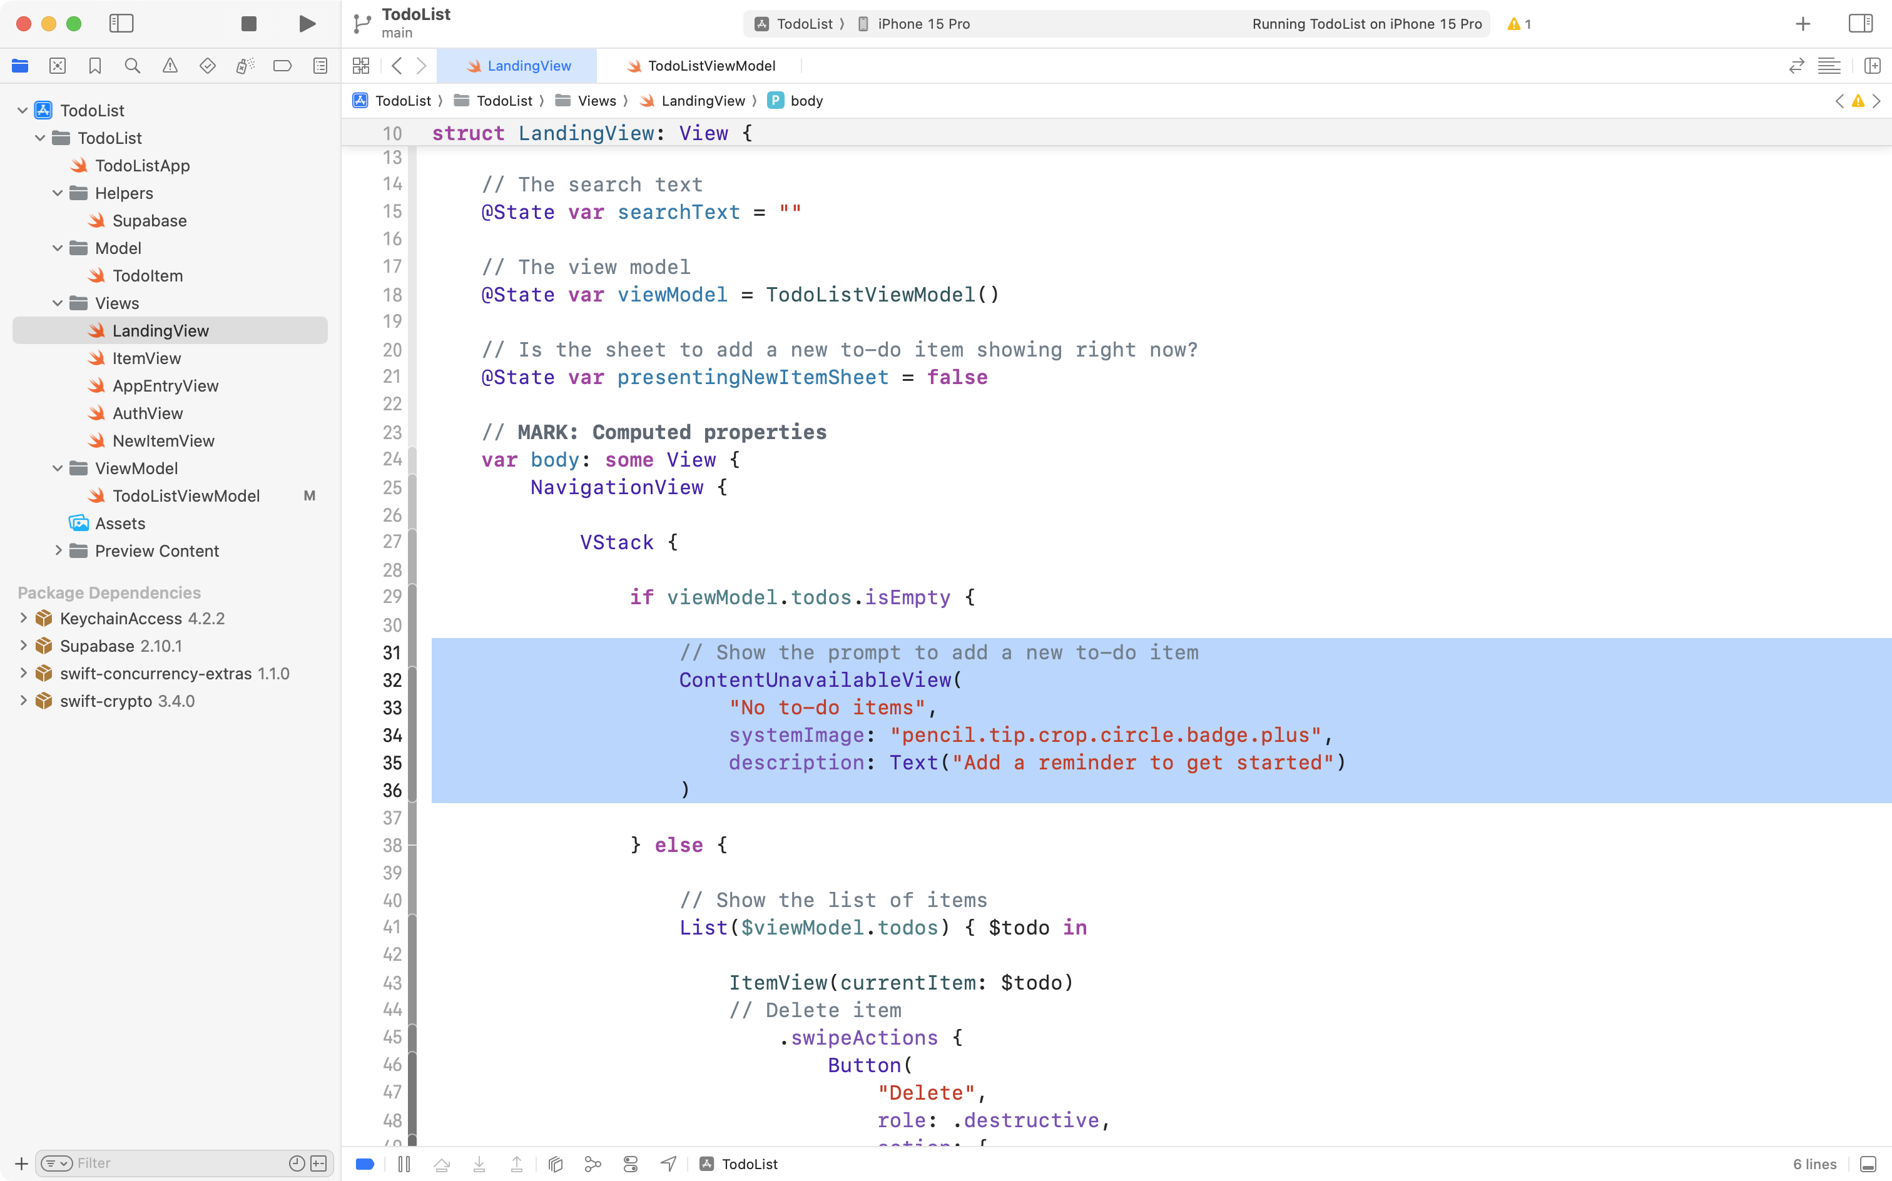The width and height of the screenshot is (1892, 1181).
Task: Toggle the inspector panel visibility
Action: pos(1860,23)
